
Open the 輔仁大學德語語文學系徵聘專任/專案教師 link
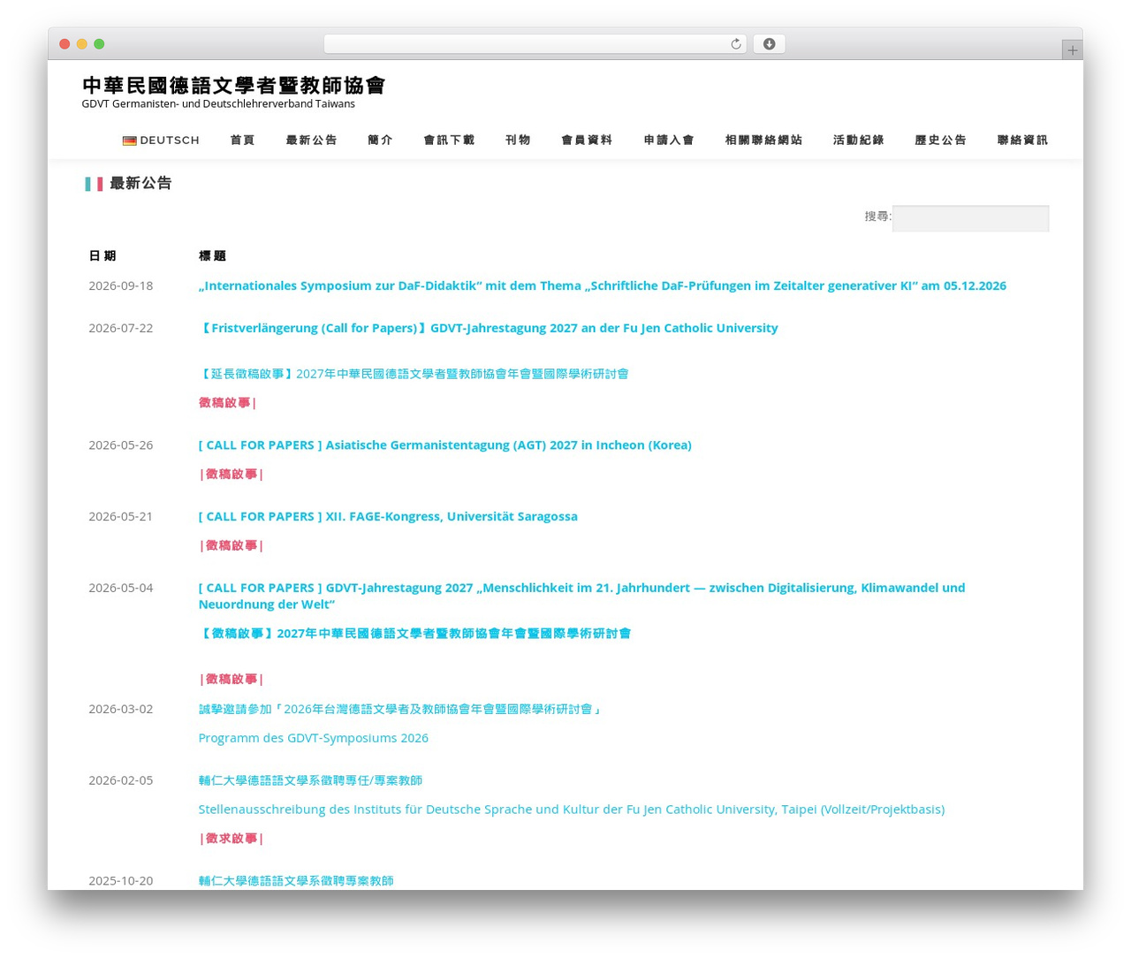pos(310,780)
